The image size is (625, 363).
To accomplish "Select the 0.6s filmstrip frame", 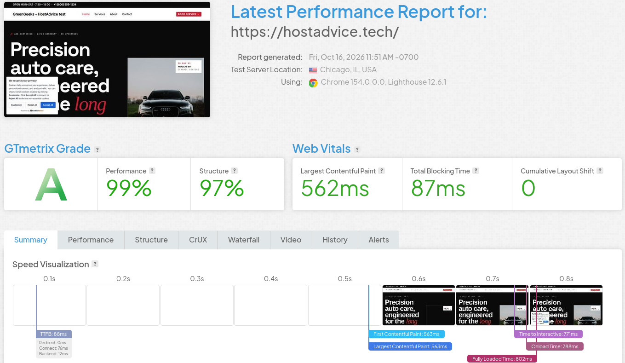I will pyautogui.click(x=419, y=305).
